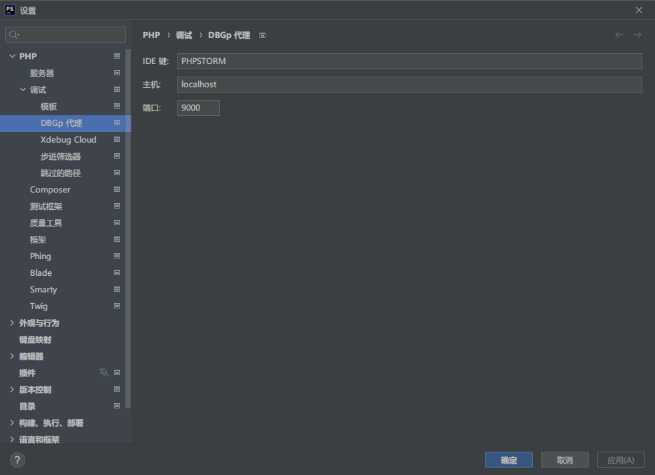Click the settings tree vertical scrollbar
The image size is (655, 475).
point(128,229)
